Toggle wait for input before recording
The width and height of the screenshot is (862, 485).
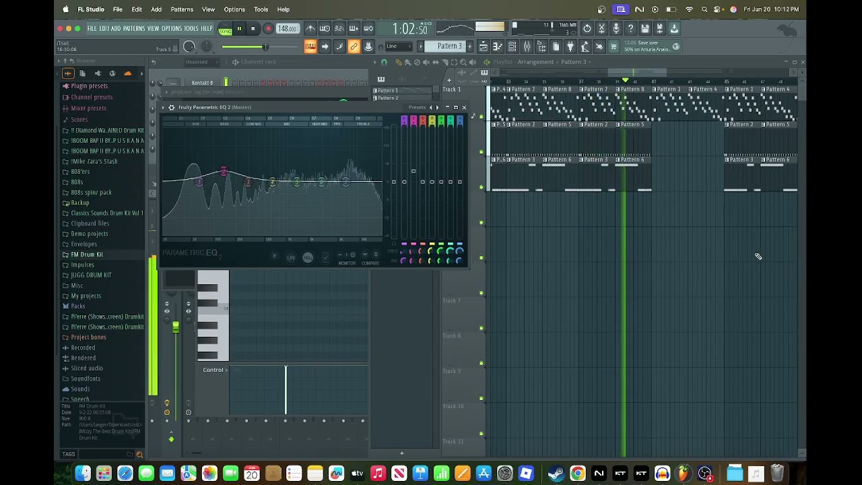coord(325,29)
